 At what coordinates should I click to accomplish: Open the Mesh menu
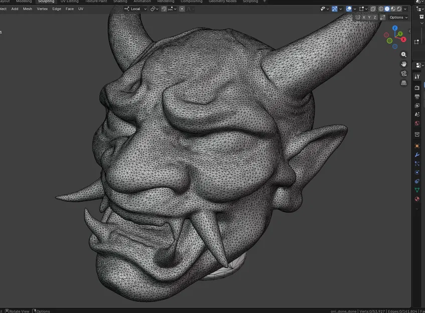point(27,9)
